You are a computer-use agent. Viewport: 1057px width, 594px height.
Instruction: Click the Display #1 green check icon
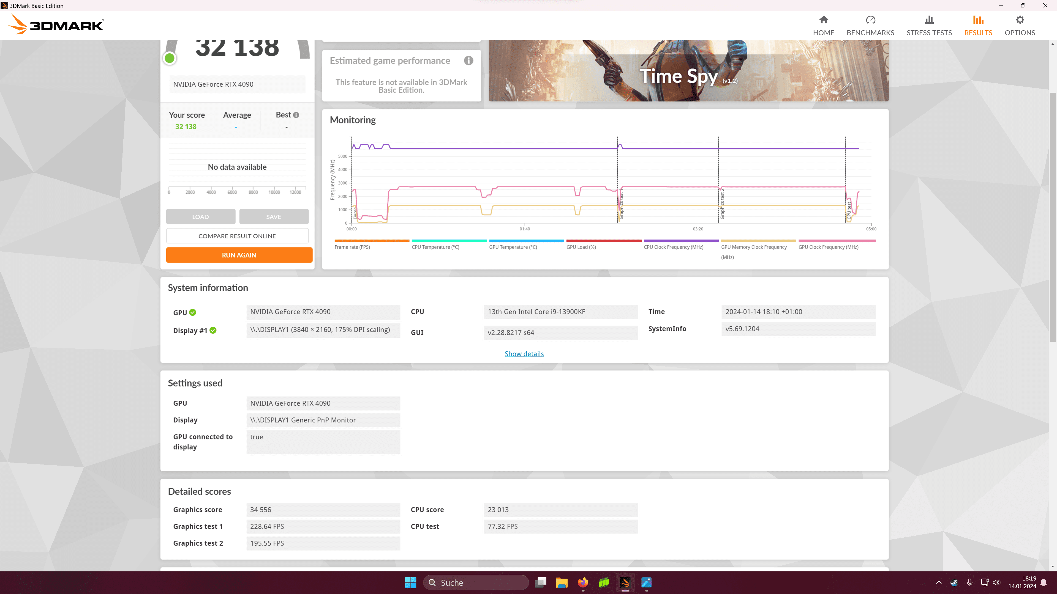pos(213,330)
